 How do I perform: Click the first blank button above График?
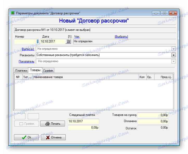[x=20, y=116]
